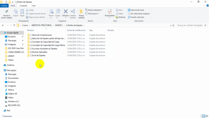The height and width of the screenshot is (118, 209).
Task: Select folder 3_Concepto de Capacidad de Carga
Action: tap(43, 42)
